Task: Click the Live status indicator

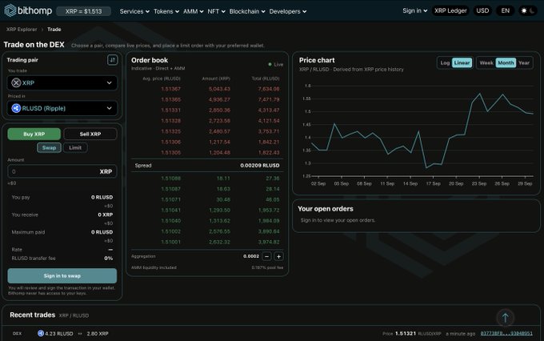Action: point(276,65)
